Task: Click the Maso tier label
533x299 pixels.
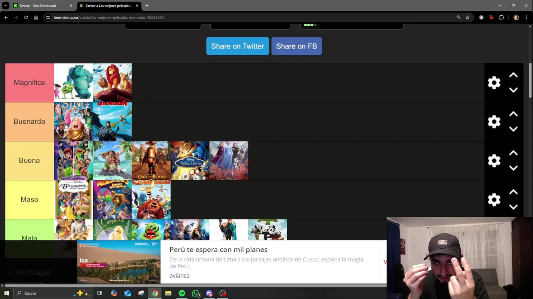Action: click(29, 200)
